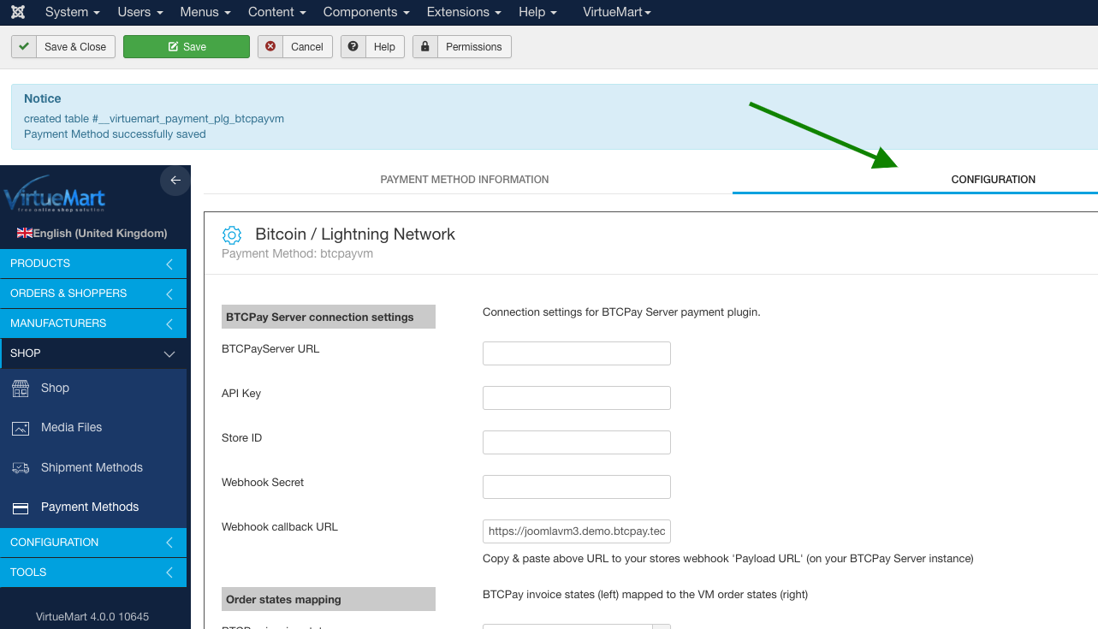This screenshot has width=1098, height=629.
Task: Click the red cancel circle icon
Action: [270, 46]
